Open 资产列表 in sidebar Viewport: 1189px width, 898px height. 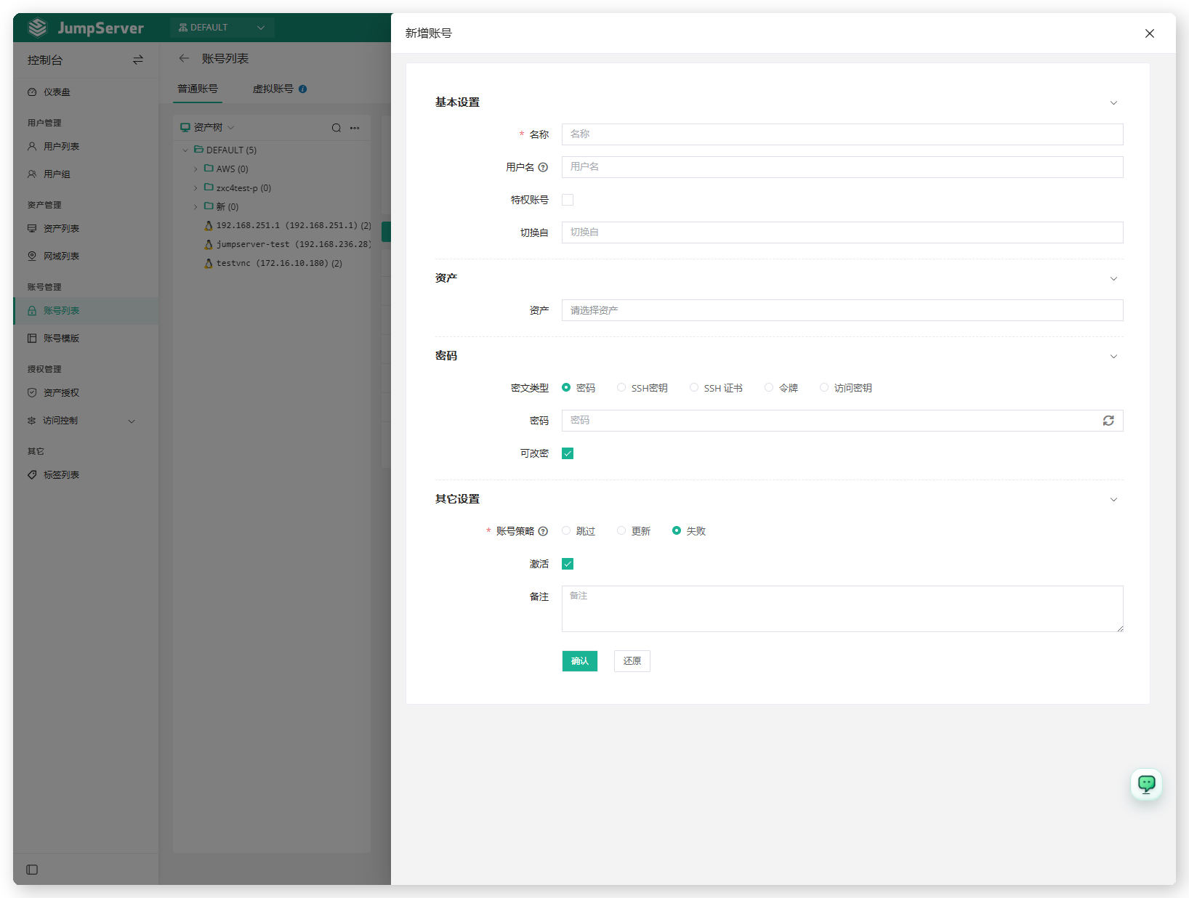click(x=86, y=228)
